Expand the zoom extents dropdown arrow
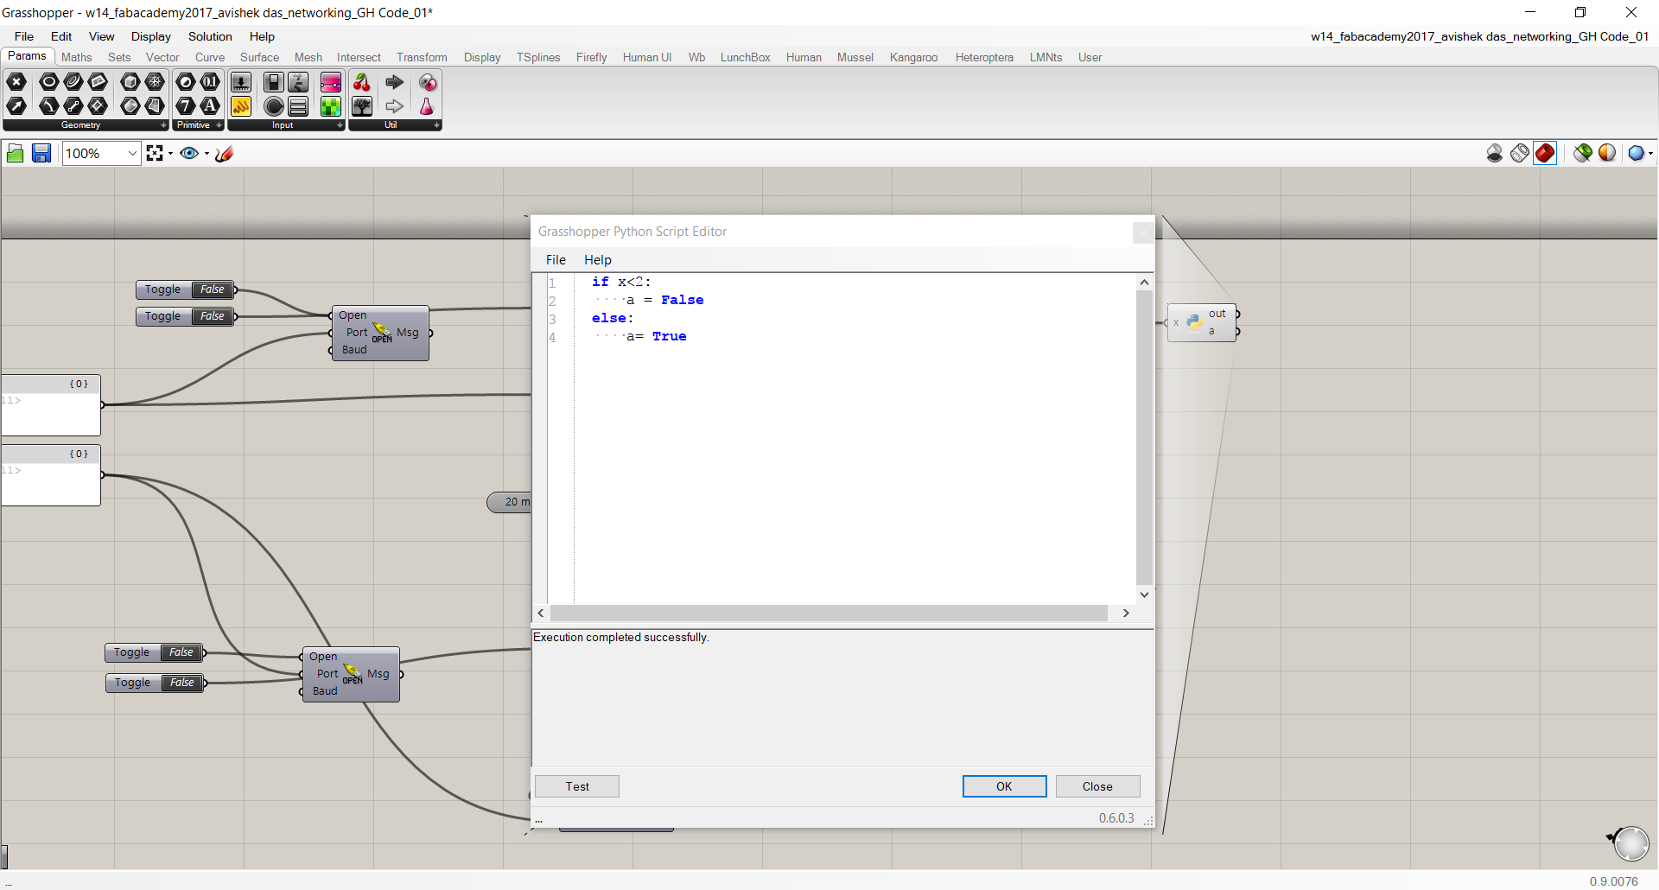Screen dimensions: 1659x890 170,154
